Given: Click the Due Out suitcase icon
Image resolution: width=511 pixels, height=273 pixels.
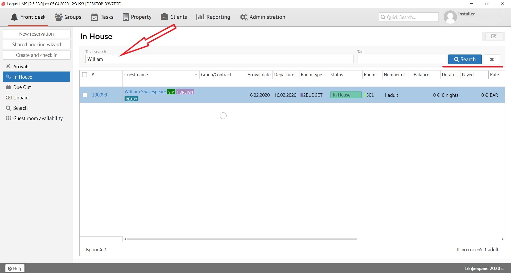Looking at the screenshot, I should coord(9,87).
